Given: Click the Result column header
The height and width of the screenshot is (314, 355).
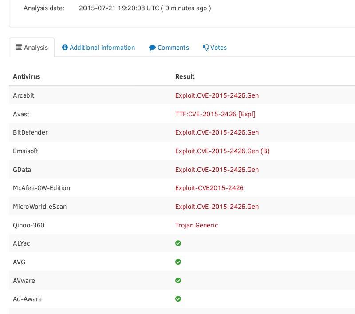Looking at the screenshot, I should (x=185, y=76).
